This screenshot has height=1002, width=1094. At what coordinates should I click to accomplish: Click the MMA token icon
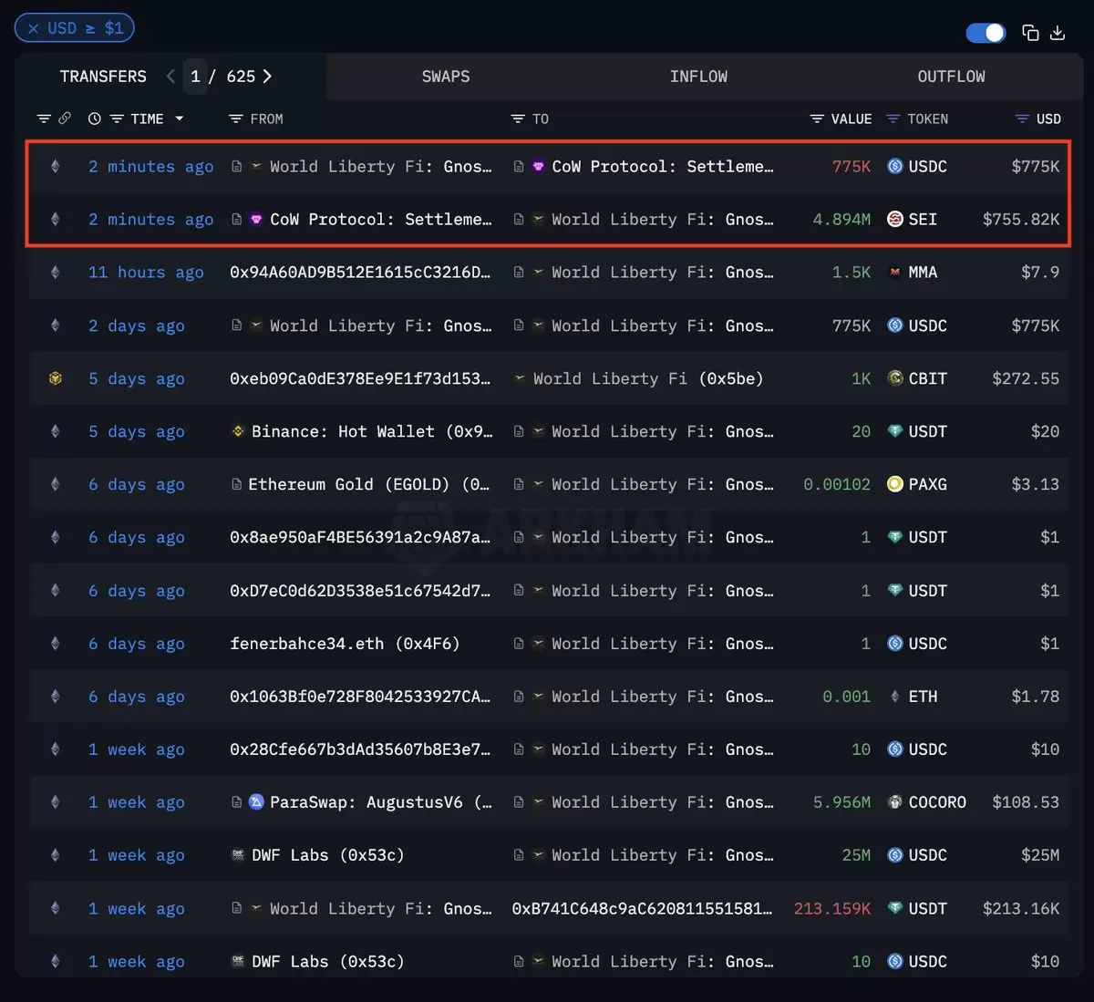click(x=895, y=273)
